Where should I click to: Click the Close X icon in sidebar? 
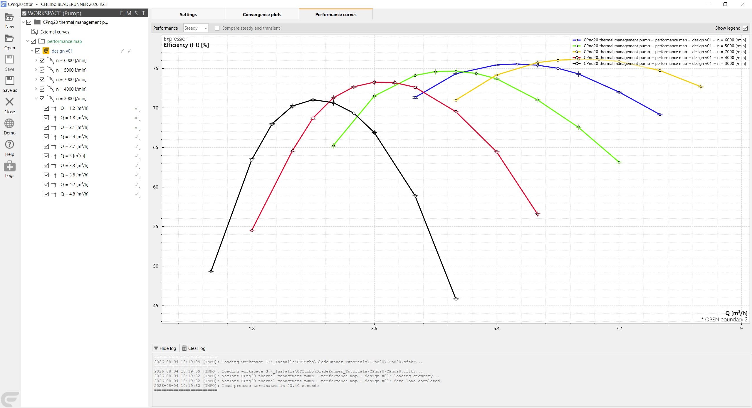point(9,102)
